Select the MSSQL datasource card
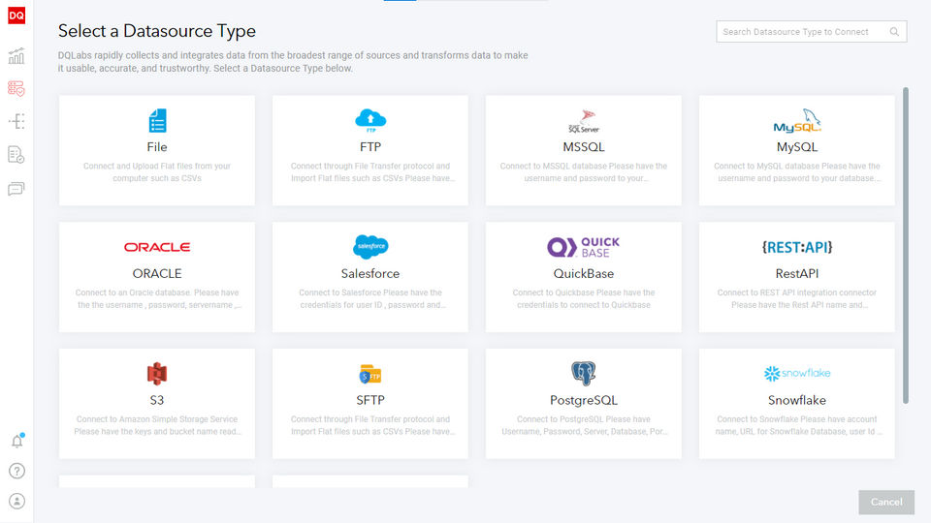 pos(584,149)
